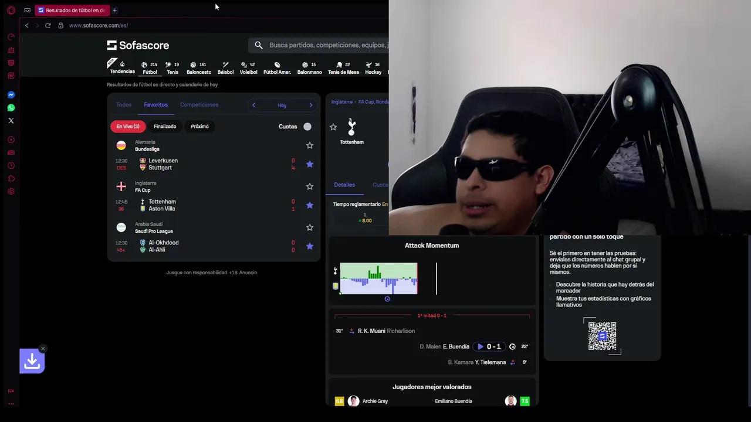Screen dimensions: 751x422
Task: Open the Hoy date picker
Action: 282,105
